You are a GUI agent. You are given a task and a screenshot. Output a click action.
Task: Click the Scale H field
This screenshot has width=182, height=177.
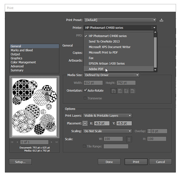[157, 139]
